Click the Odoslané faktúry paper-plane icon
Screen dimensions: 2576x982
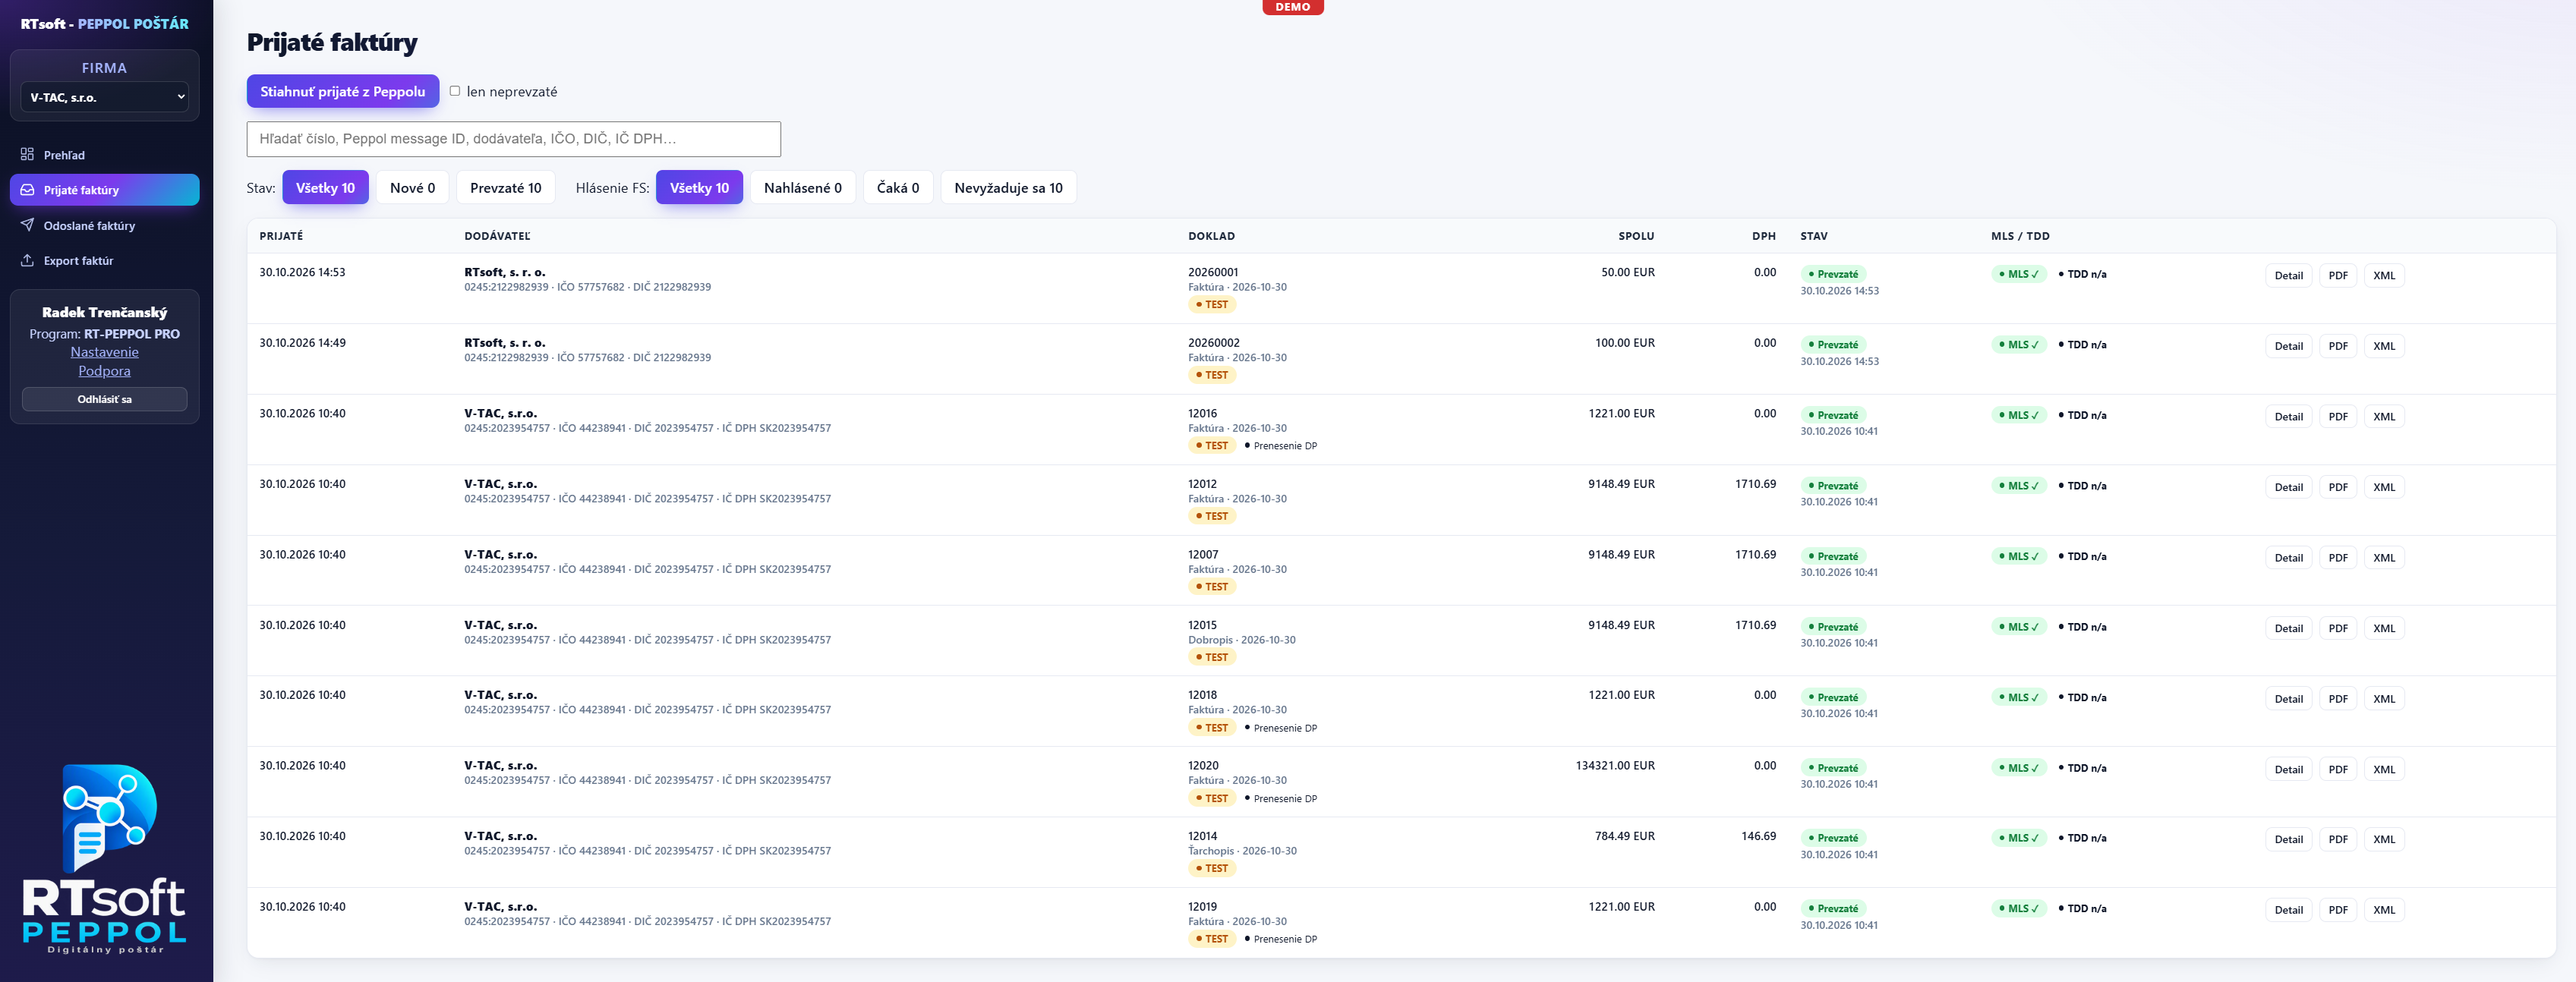(27, 225)
